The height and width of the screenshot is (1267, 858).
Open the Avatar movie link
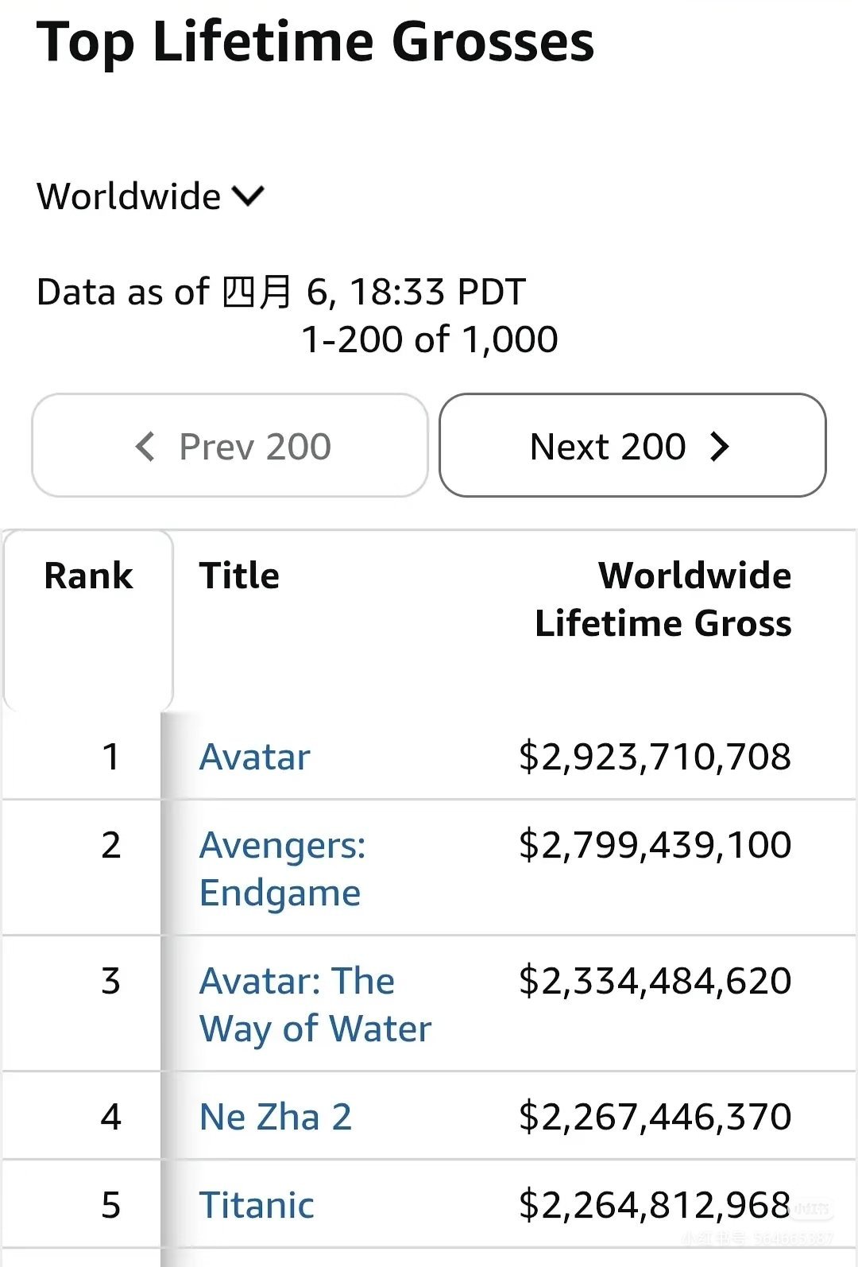[254, 757]
